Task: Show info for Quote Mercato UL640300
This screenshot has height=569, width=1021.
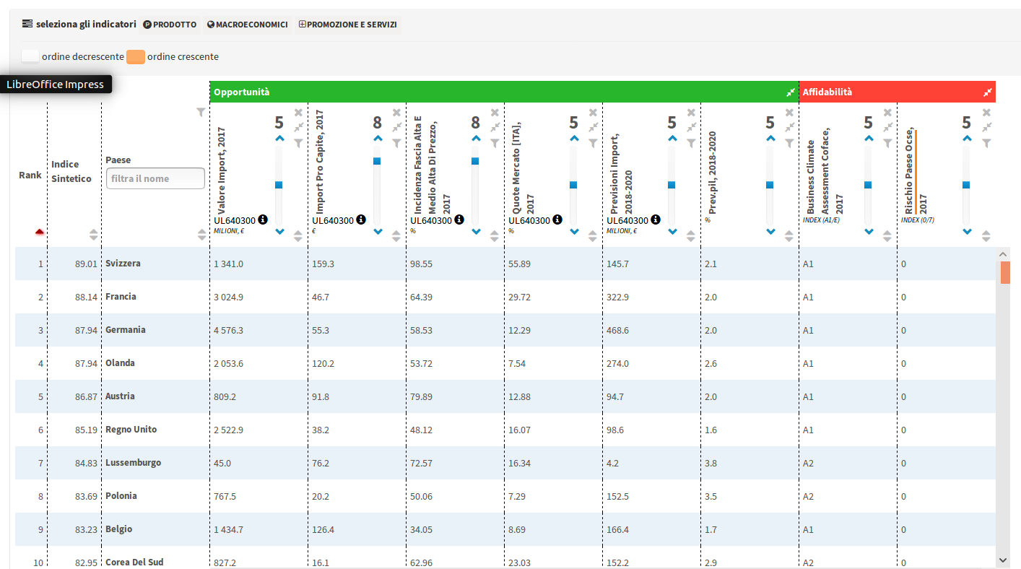Action: click(x=557, y=220)
